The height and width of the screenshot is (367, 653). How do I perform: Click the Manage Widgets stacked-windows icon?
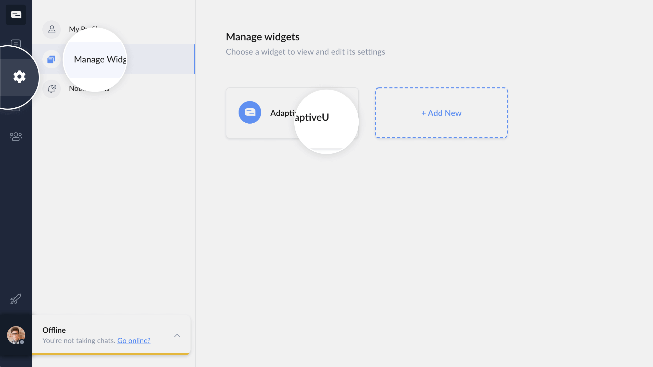click(52, 59)
